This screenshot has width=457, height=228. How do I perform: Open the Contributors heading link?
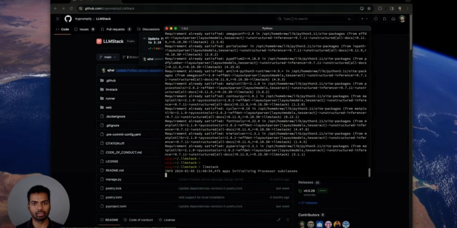[309, 215]
